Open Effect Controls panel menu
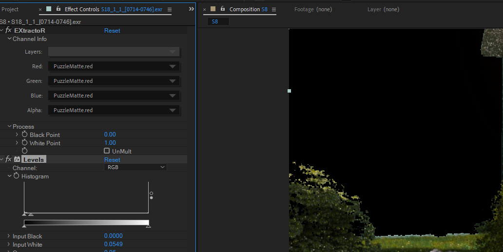The height and width of the screenshot is (252, 503). (170, 10)
